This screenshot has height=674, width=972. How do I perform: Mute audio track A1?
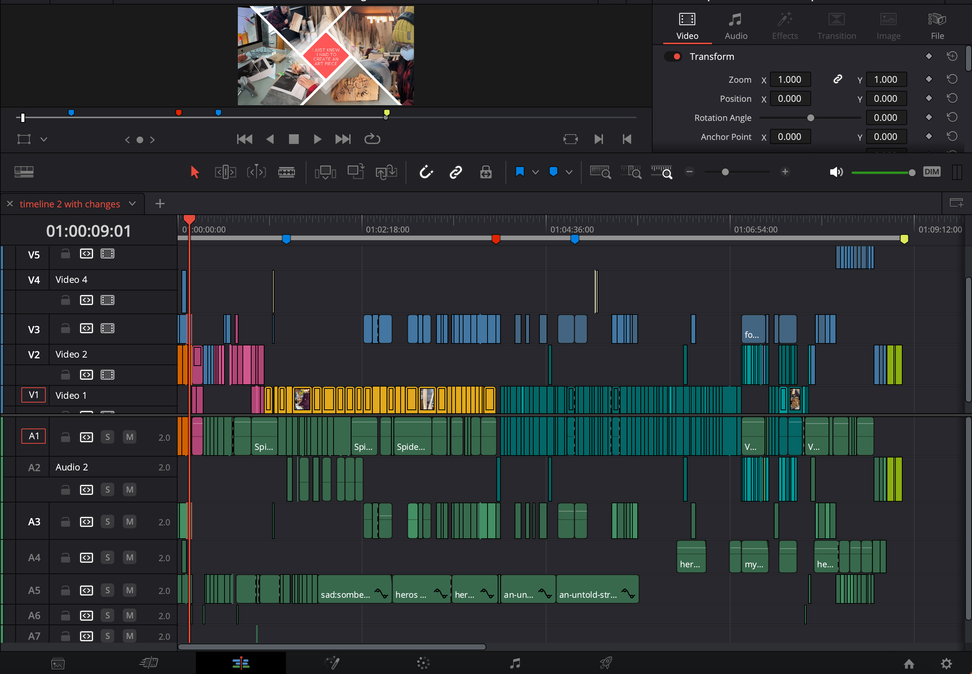tap(130, 437)
